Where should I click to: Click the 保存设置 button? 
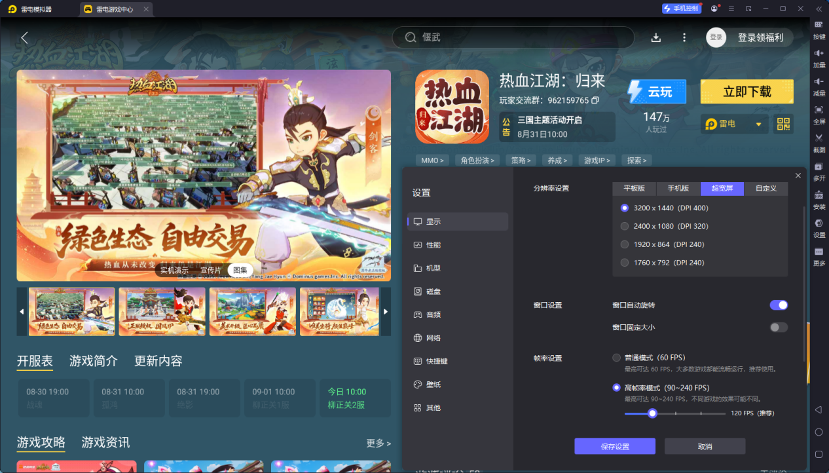point(615,446)
